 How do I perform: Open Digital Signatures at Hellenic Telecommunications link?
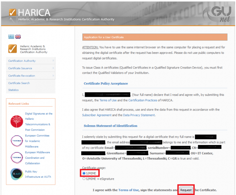click(x=39, y=121)
